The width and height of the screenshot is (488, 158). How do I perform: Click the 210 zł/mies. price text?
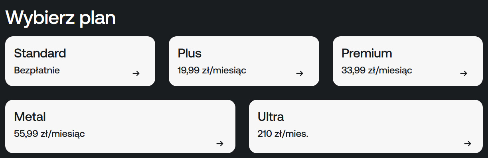(x=283, y=134)
